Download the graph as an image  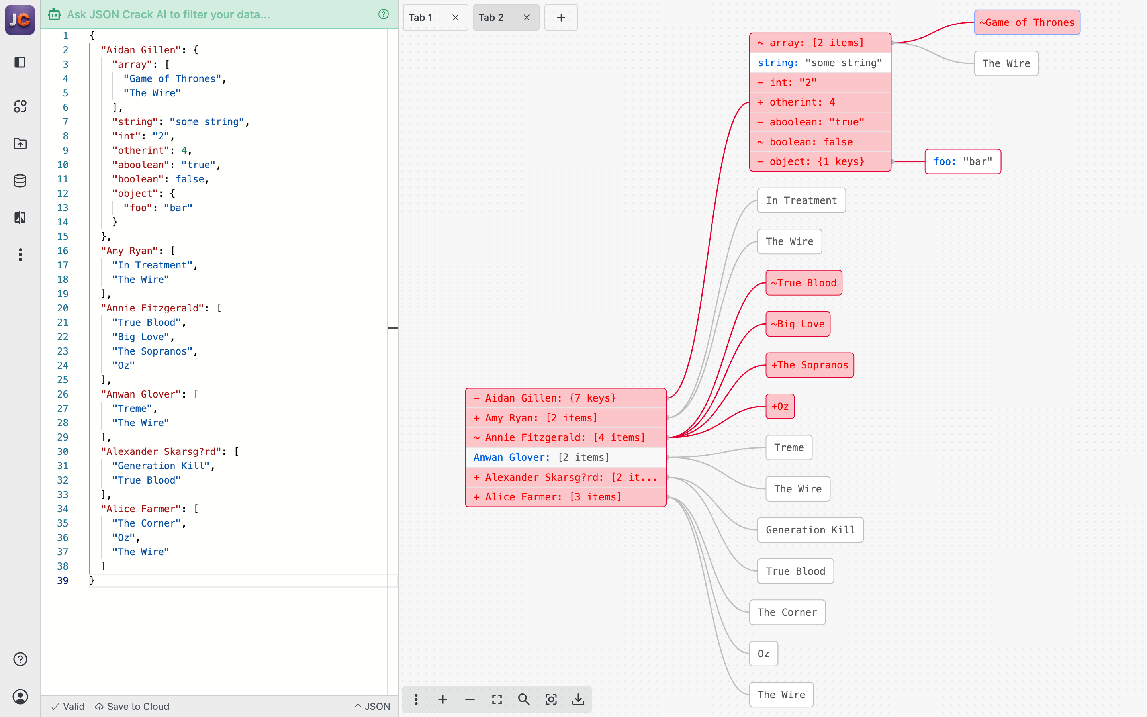point(578,699)
